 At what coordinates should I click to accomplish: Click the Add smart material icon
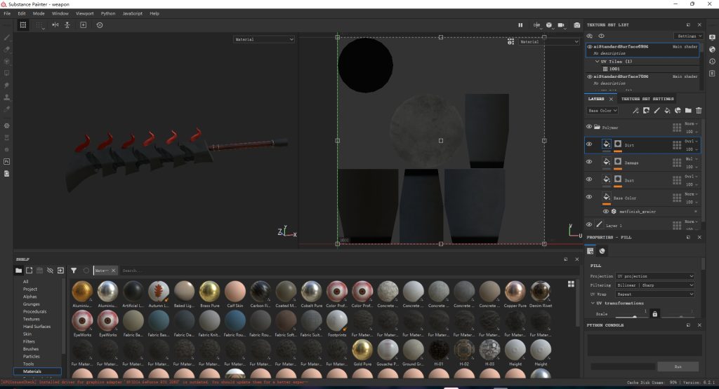coord(678,110)
